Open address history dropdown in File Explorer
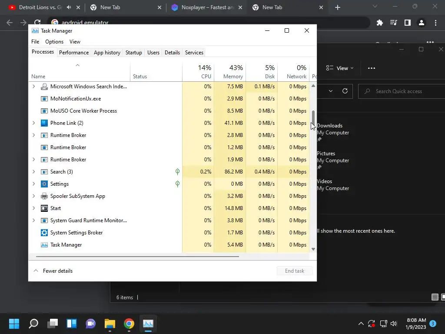This screenshot has width=445, height=334. (x=331, y=91)
